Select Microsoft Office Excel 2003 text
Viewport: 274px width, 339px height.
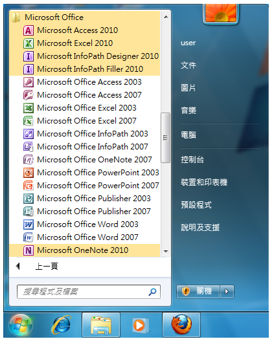click(x=87, y=108)
